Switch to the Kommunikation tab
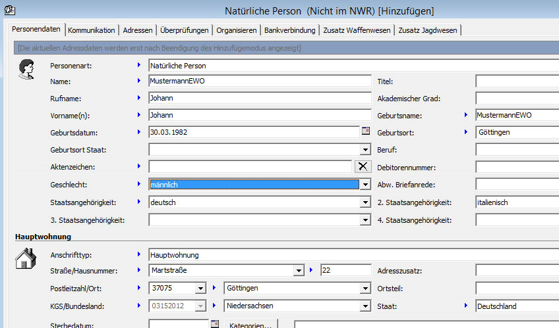Image resolution: width=559 pixels, height=328 pixels. pos(92,30)
